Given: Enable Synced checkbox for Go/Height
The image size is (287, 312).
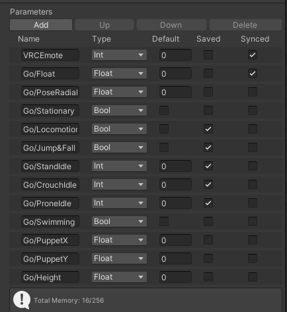Looking at the screenshot, I should click(x=253, y=277).
